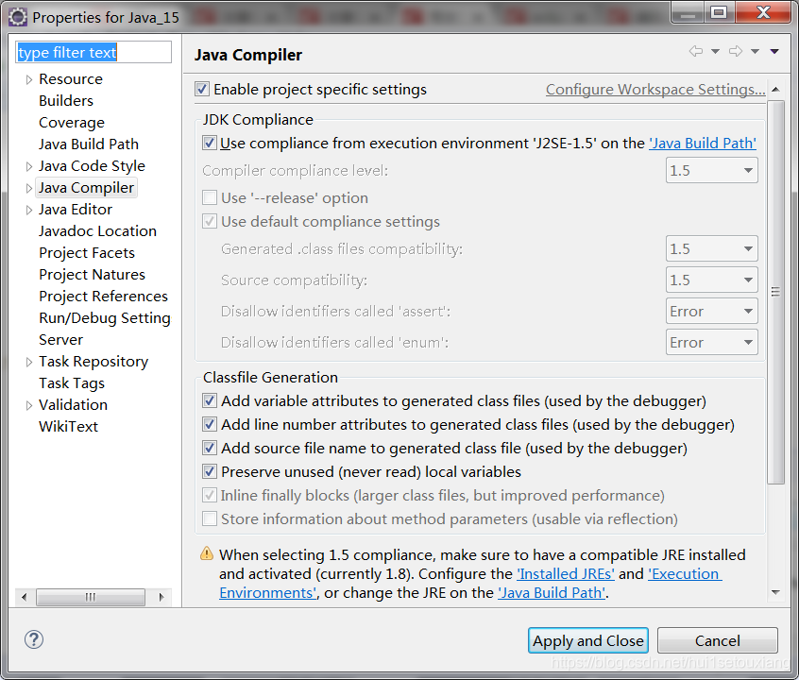Viewport: 799px width, 680px height.
Task: Open Compiler compliance level dropdown
Action: (x=711, y=170)
